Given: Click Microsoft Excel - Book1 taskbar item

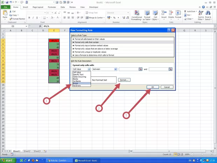Looking at the screenshot, I should (86, 161).
